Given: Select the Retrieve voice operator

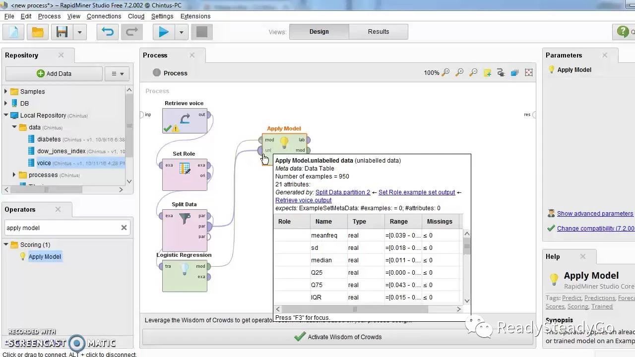Looking at the screenshot, I should 185,120.
